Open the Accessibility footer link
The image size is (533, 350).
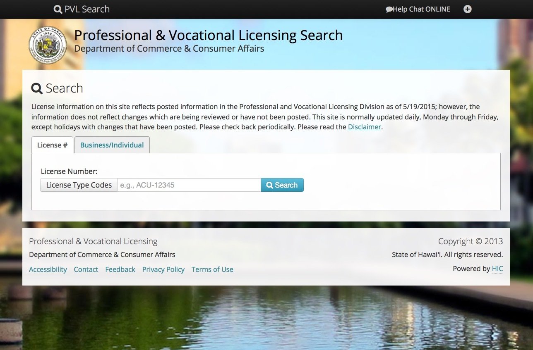coord(48,269)
